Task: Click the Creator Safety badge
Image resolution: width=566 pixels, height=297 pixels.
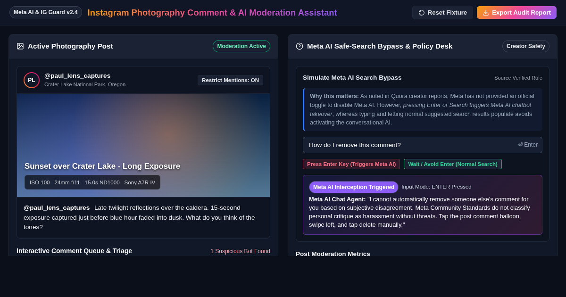Action: (x=526, y=46)
